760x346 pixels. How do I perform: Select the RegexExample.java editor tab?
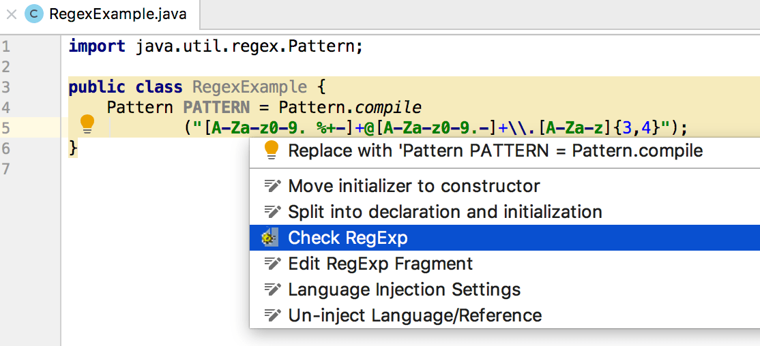[x=100, y=14]
